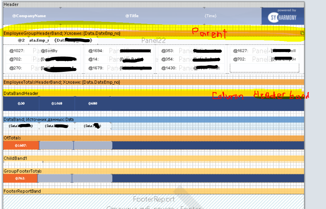Select the Header band title

[154, 4]
